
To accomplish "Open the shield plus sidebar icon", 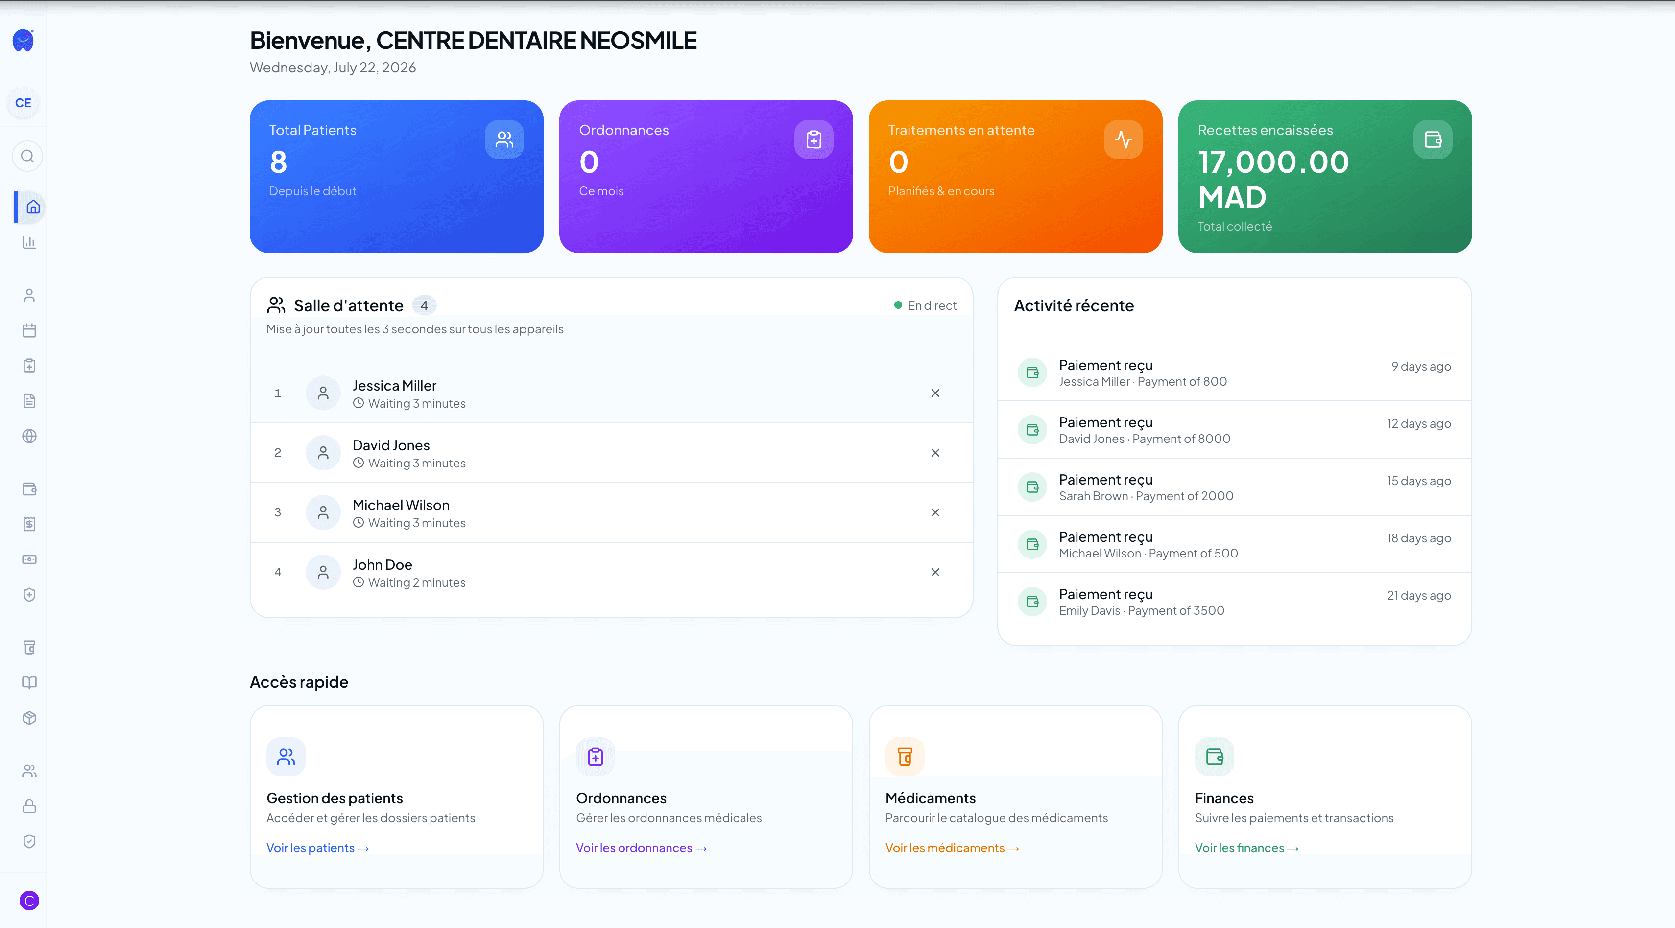I will [29, 595].
